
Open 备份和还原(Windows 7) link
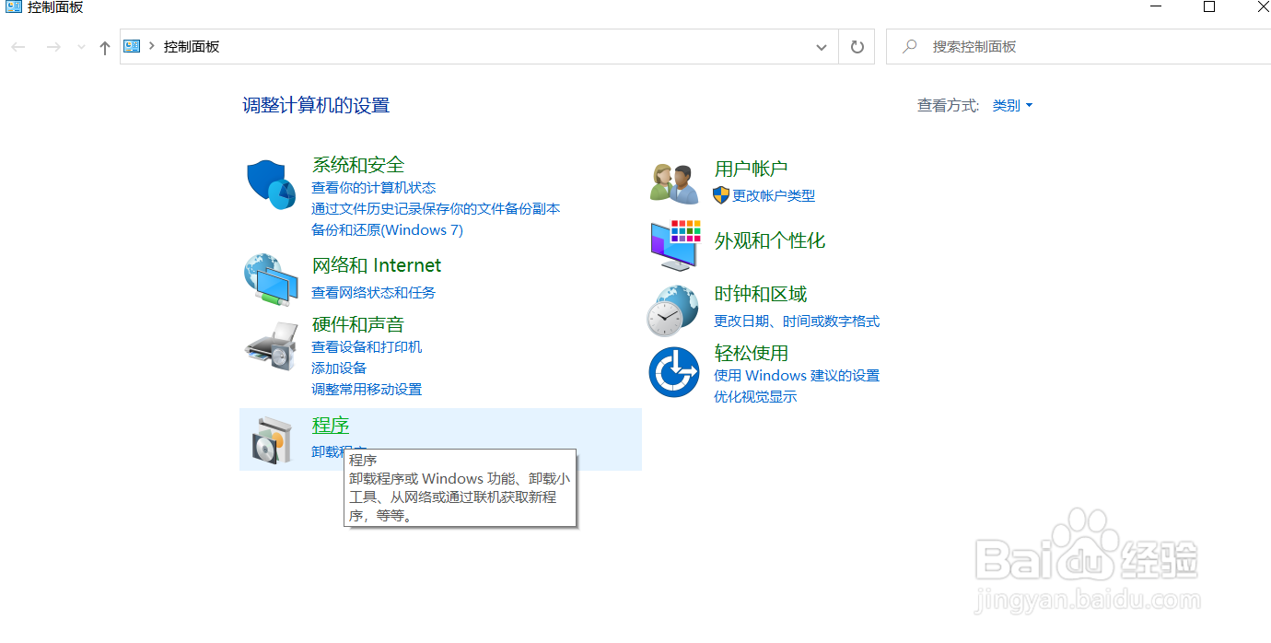pos(387,229)
